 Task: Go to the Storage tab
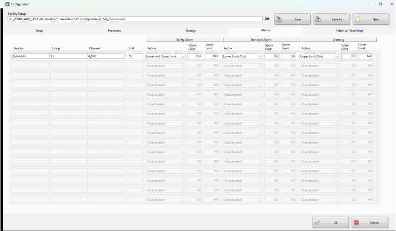pyautogui.click(x=191, y=31)
